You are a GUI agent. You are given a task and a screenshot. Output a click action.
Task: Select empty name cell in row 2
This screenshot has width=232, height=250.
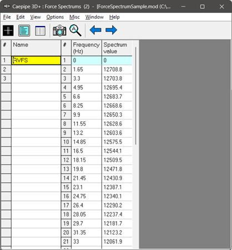point(36,69)
